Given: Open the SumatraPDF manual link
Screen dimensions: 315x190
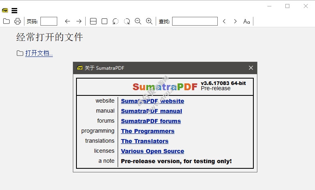Looking at the screenshot, I should (151, 111).
